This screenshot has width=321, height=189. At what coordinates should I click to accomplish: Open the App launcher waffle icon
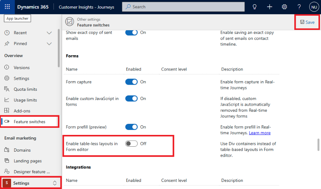point(7,7)
